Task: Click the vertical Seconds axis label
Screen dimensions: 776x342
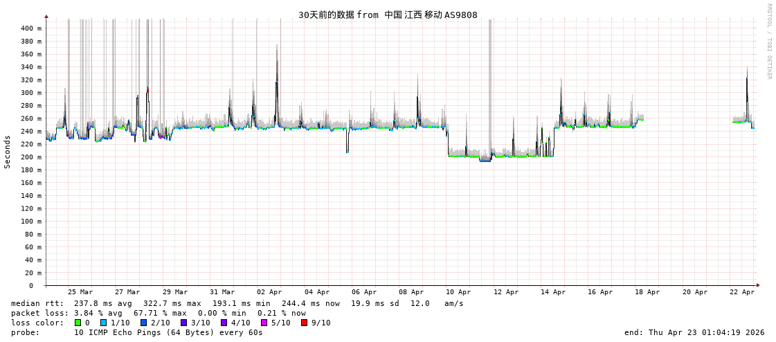Action: coord(8,152)
